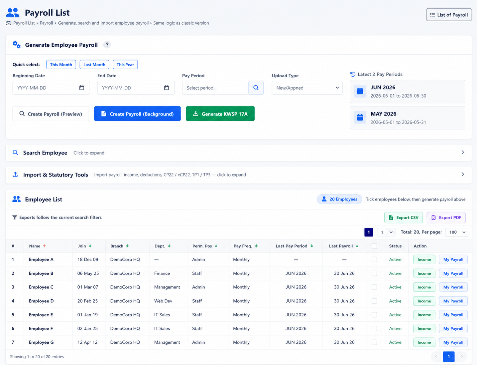This screenshot has width=477, height=365.
Task: Click Generate KWSP 17A button
Action: (x=220, y=114)
